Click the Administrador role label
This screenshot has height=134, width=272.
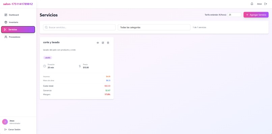click(15, 124)
